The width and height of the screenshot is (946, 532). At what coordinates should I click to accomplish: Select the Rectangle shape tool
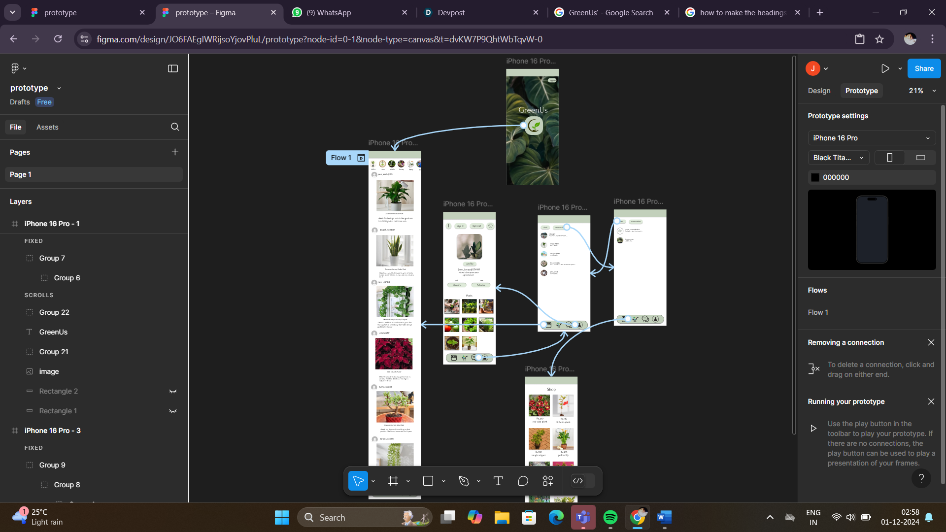click(x=428, y=481)
